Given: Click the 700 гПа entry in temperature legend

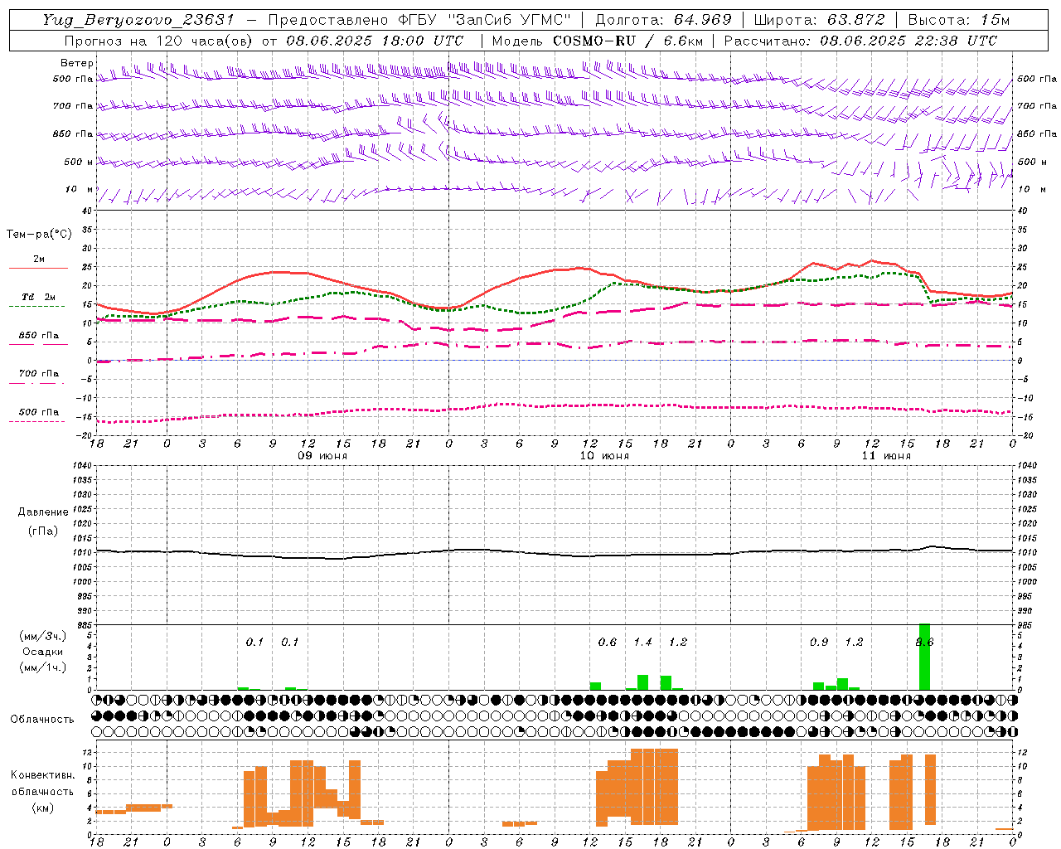Looking at the screenshot, I should [x=39, y=374].
